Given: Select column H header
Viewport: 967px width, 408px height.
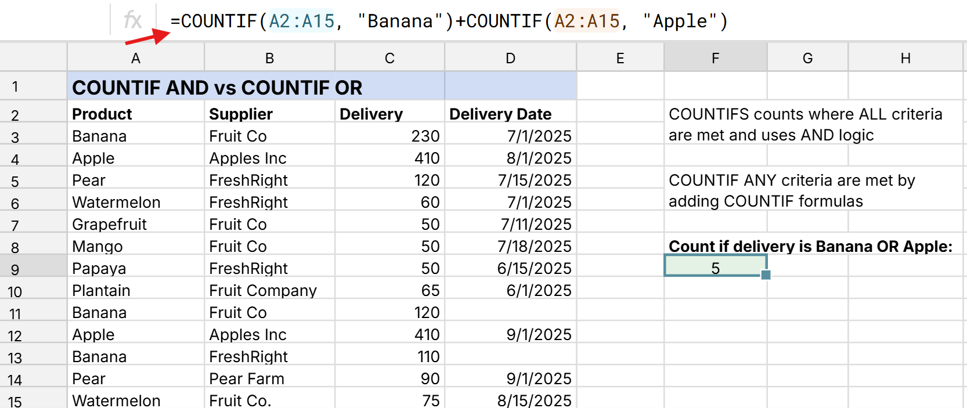Looking at the screenshot, I should point(905,58).
